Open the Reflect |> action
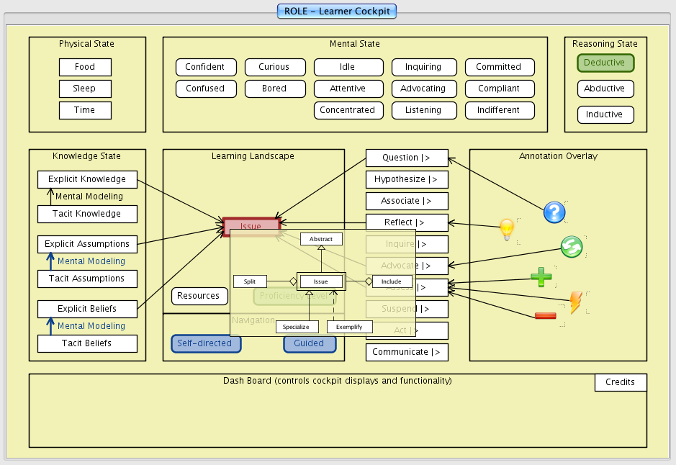 pos(407,222)
